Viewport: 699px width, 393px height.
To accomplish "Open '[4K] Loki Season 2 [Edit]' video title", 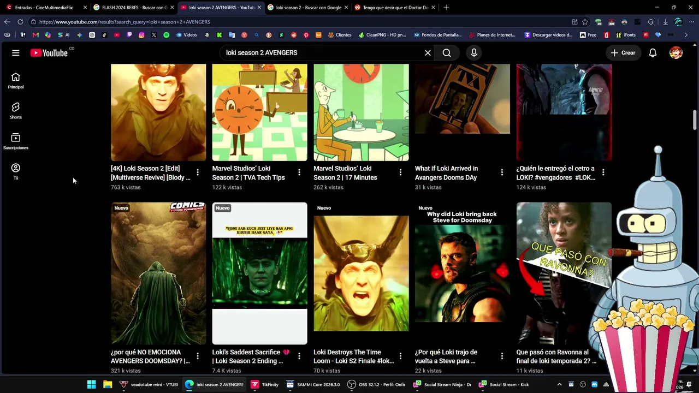I will [151, 173].
